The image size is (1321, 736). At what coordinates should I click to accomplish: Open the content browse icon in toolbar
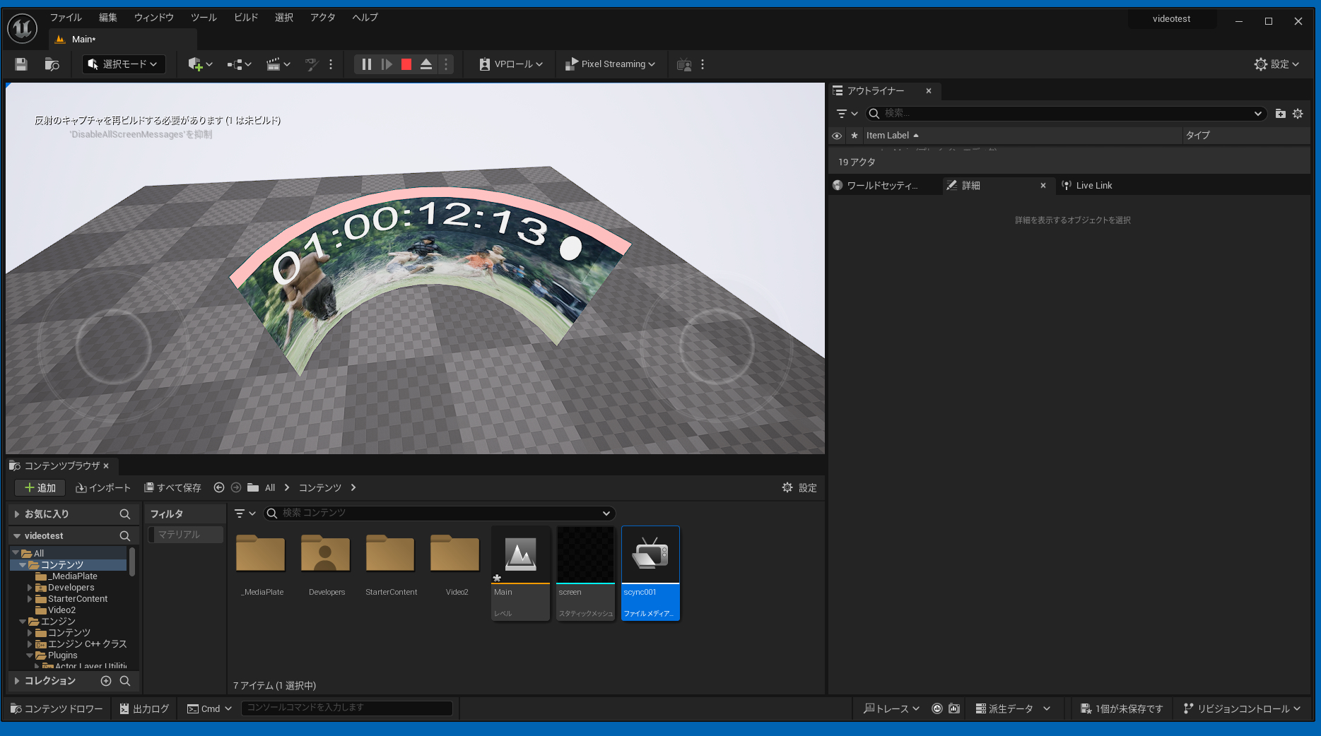(x=52, y=64)
